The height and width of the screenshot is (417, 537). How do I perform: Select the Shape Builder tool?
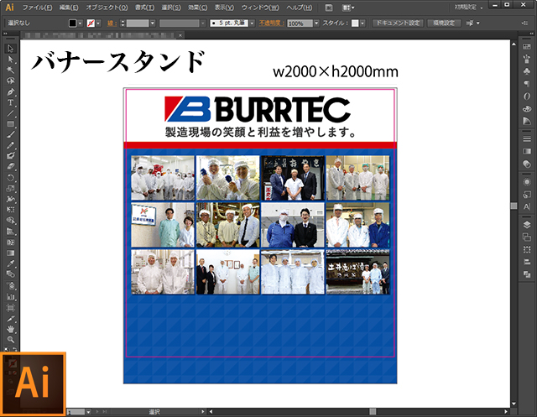(x=10, y=221)
